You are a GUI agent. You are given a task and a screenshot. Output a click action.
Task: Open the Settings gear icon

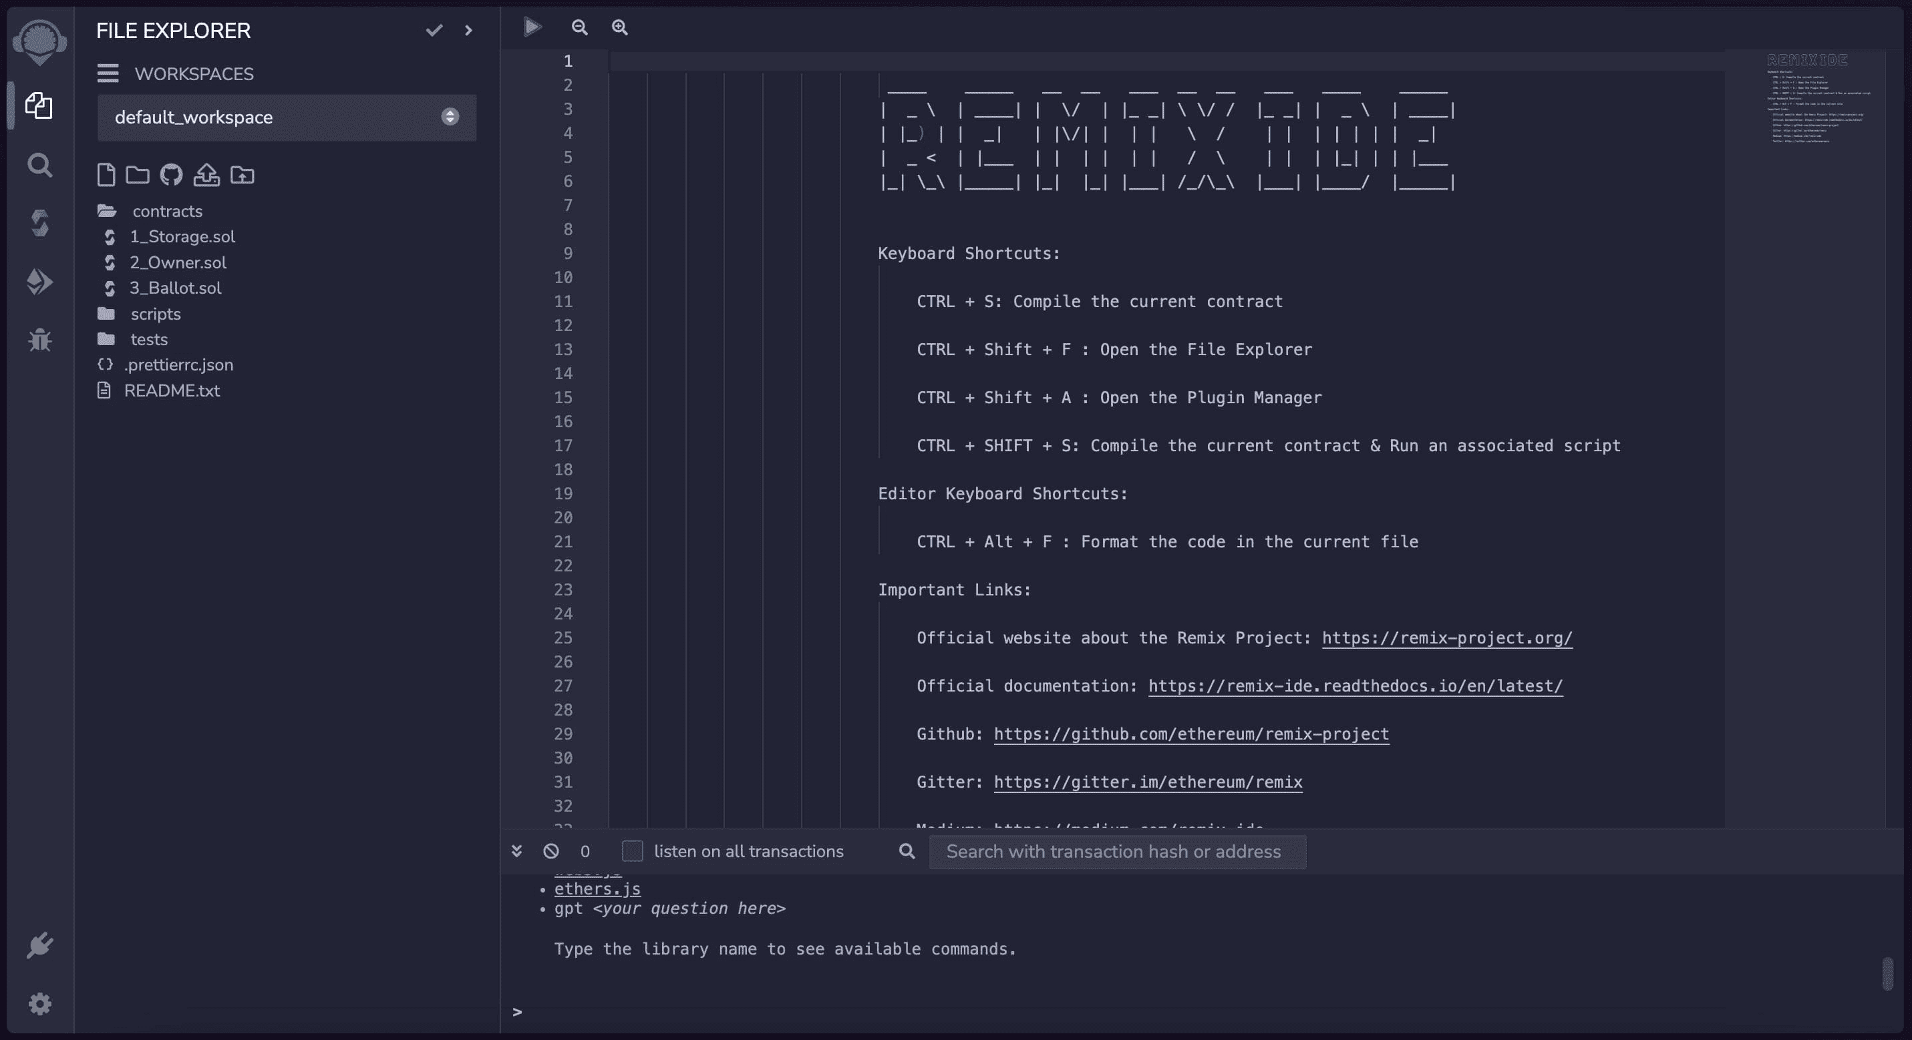[39, 1004]
